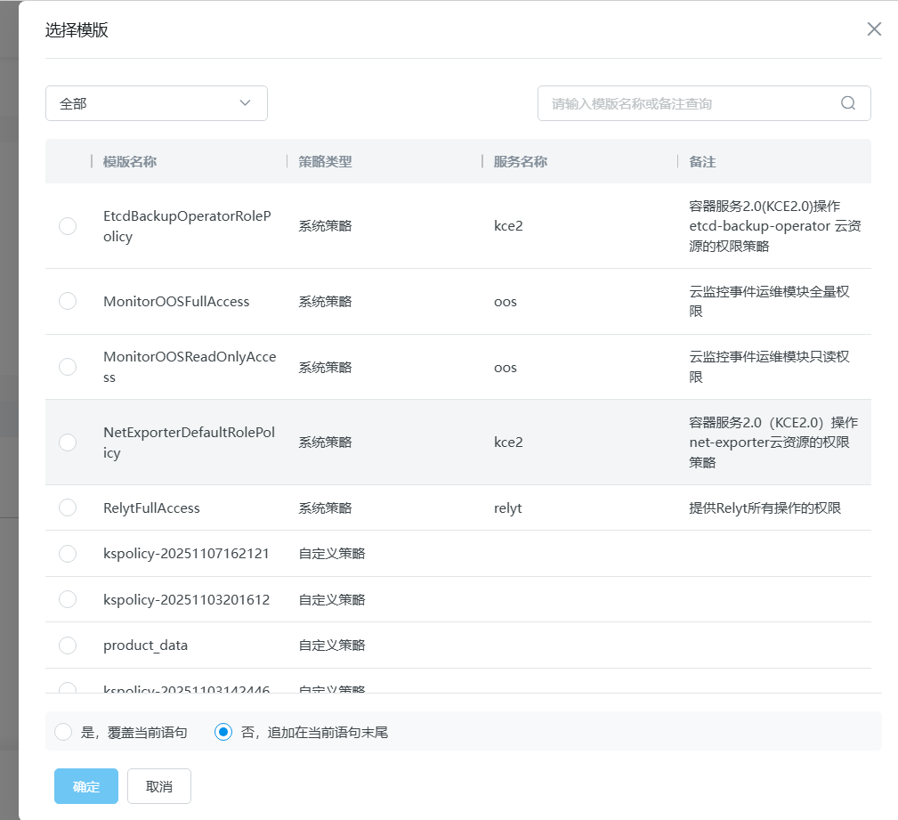Select the RelytFullAccess template radio
Viewport: 898px width, 820px height.
[68, 507]
